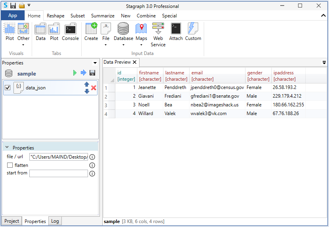Click the open project icon in title bar
This screenshot has width=329, height=227.
pyautogui.click(x=22, y=6)
